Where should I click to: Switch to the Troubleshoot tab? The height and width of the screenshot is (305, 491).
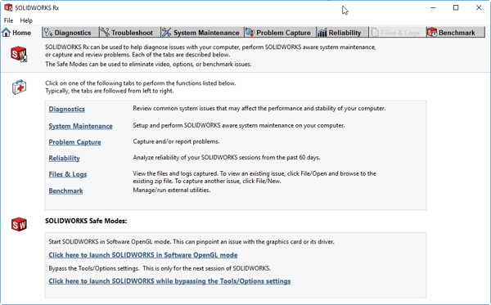(x=129, y=32)
